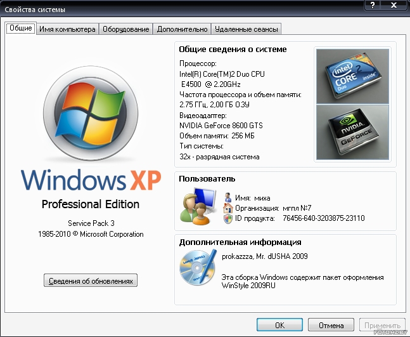
Task: Click the E4500 @ 2.20GHz text
Action: point(211,84)
